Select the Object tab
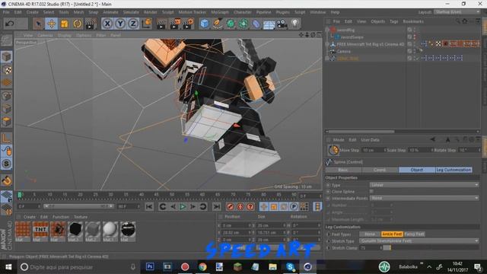 (416, 170)
